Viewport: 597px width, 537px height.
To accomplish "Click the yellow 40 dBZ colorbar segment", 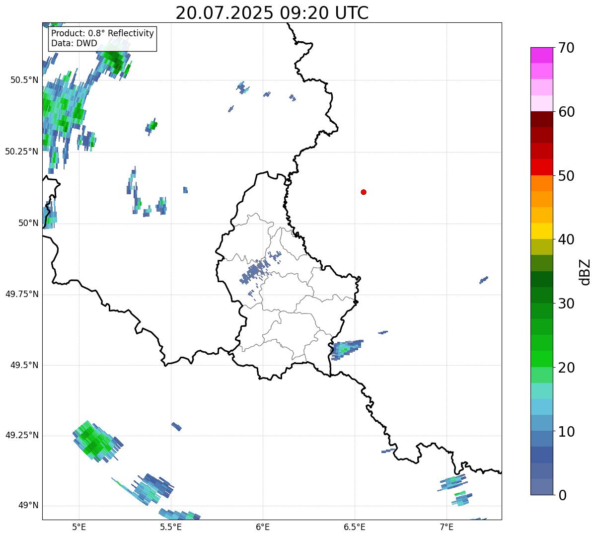I will (x=541, y=231).
